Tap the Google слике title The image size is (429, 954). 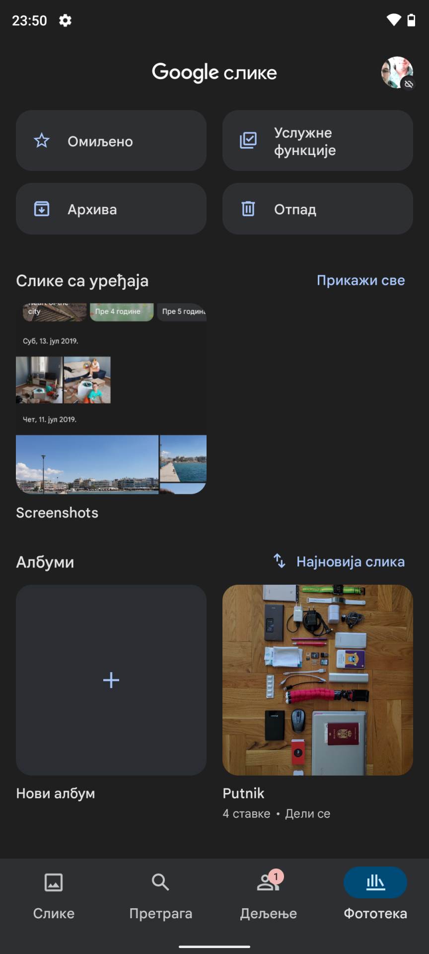(x=214, y=73)
